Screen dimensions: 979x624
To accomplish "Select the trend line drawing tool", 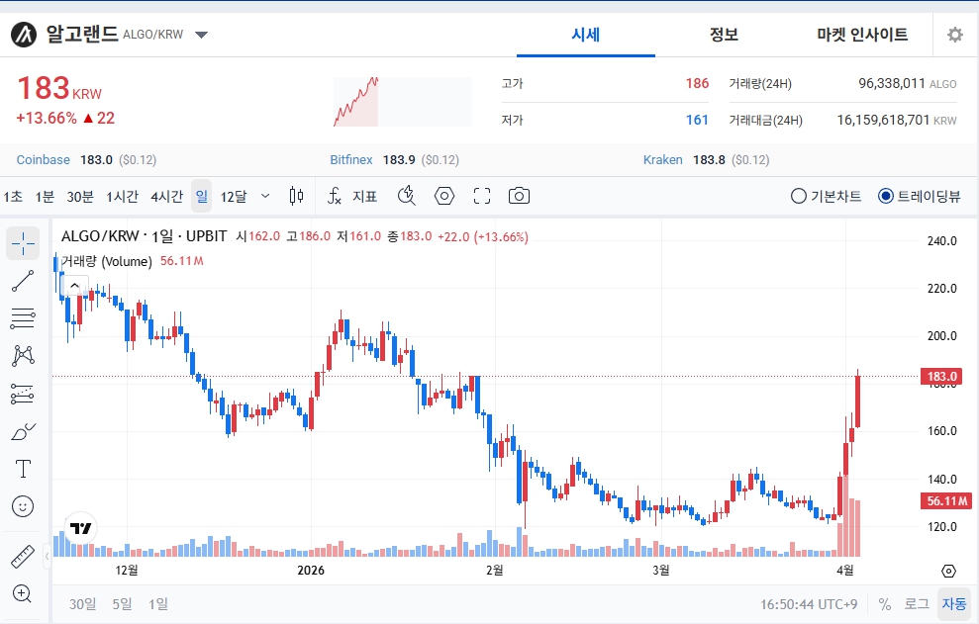I will (23, 281).
